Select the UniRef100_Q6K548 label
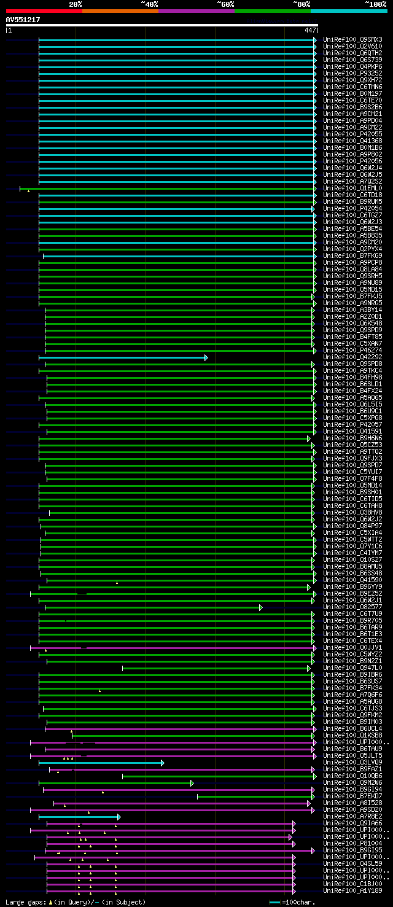393x907 pixels. click(x=352, y=323)
